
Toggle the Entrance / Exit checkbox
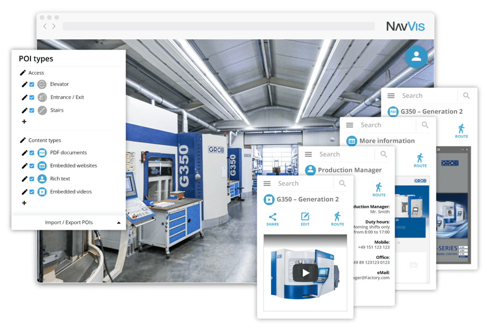click(x=32, y=97)
